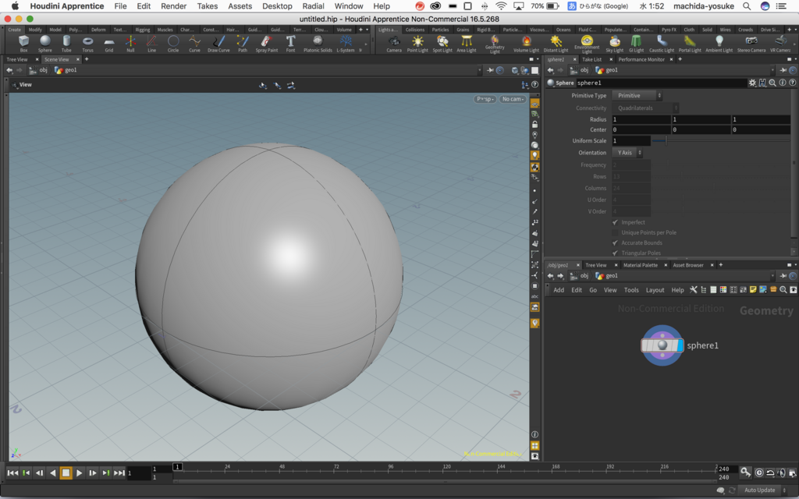
Task: Add a new tab beside Asset Browser
Action: tap(720, 265)
